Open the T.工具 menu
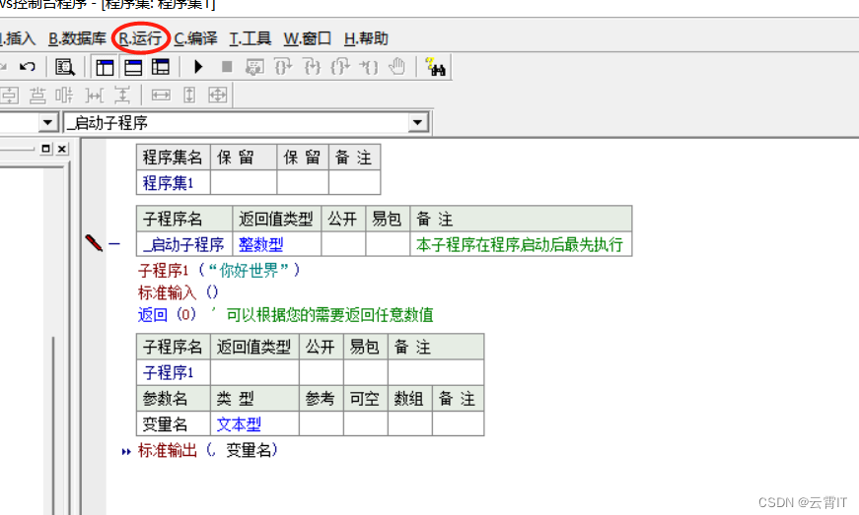The height and width of the screenshot is (515, 859). (251, 38)
